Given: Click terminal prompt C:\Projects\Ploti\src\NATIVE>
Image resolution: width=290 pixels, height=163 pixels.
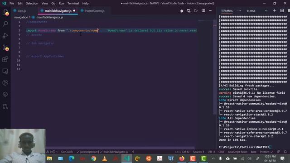Looking at the screenshot, I should 244,147.
